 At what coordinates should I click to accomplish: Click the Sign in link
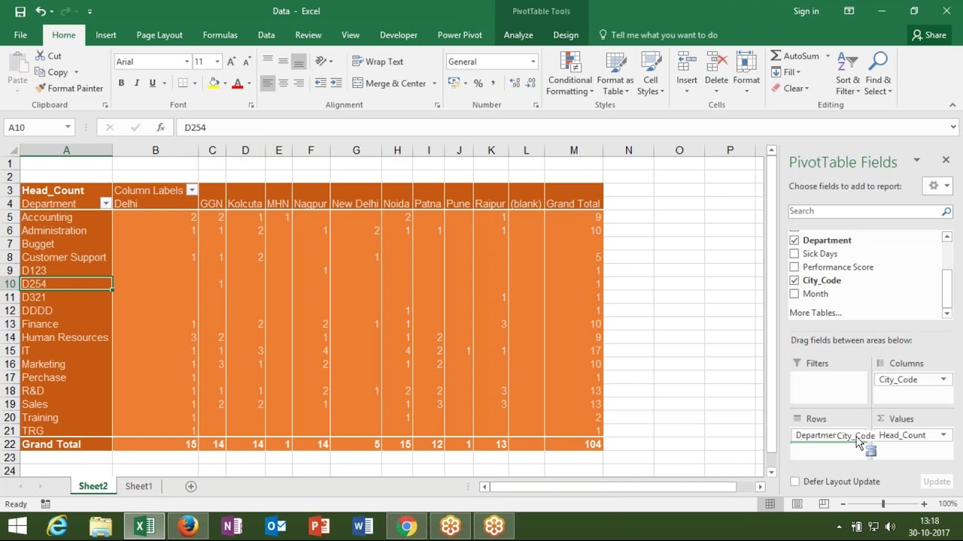[806, 11]
